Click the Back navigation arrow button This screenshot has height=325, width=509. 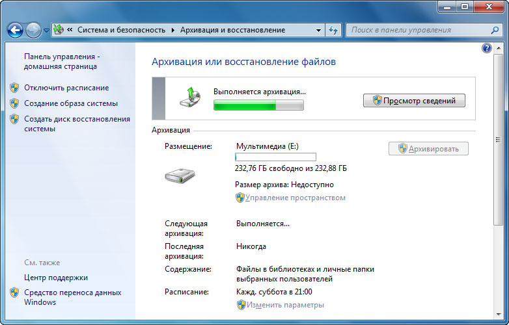(x=15, y=31)
